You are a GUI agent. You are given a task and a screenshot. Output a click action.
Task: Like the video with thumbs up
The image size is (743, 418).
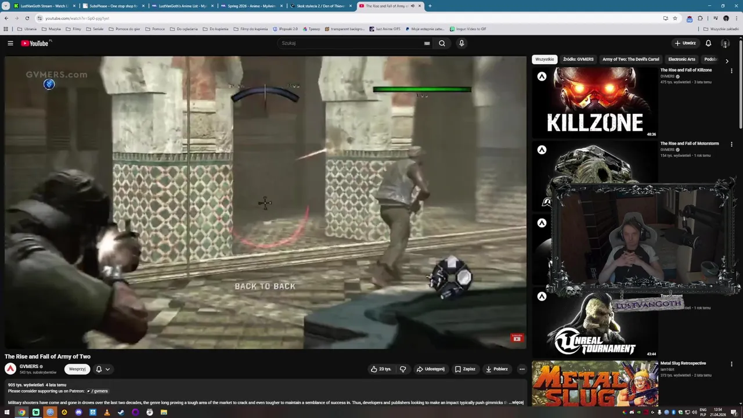coord(381,369)
